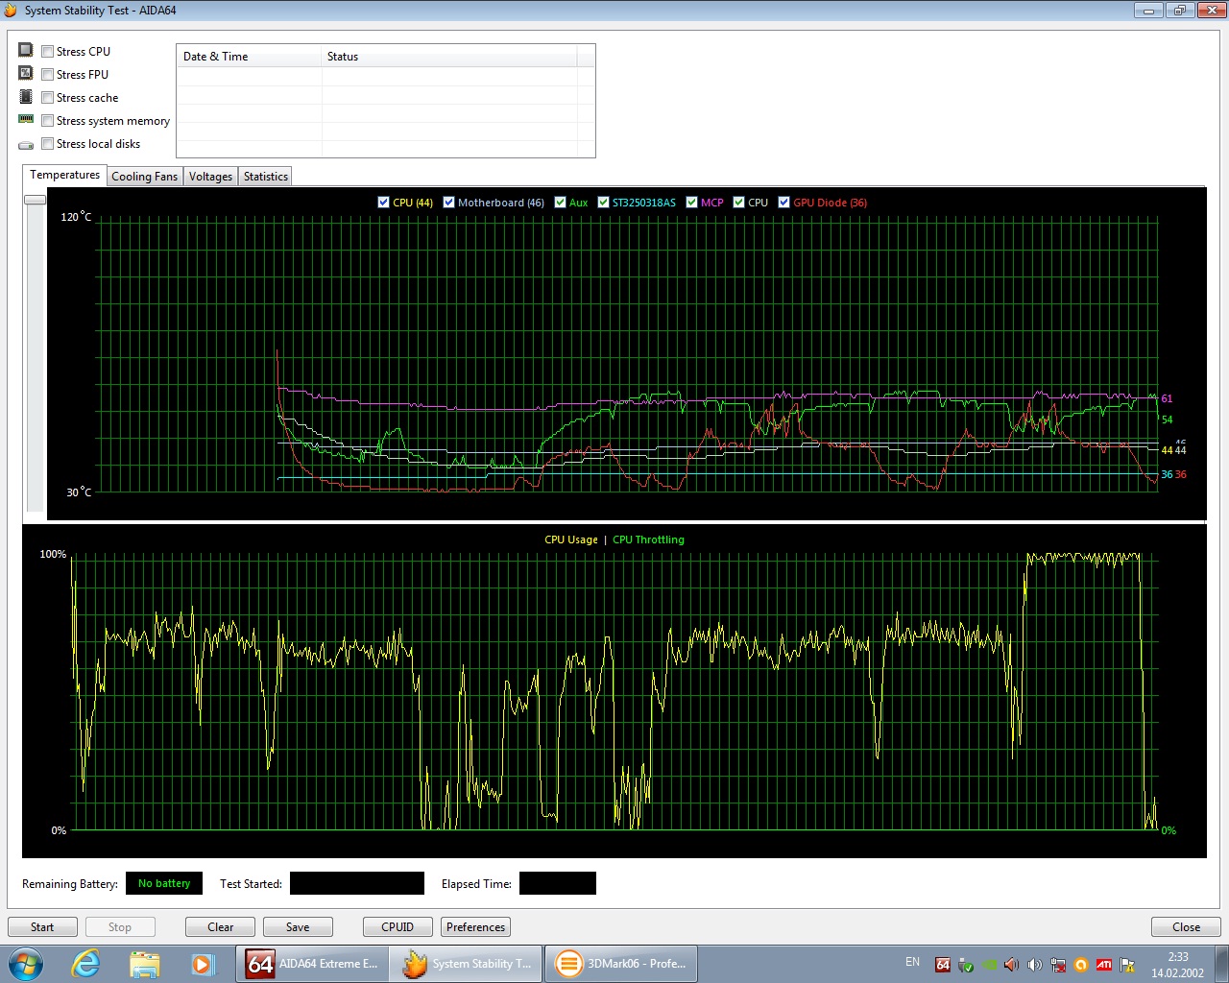This screenshot has width=1229, height=983.
Task: Click the CPU chip icon beside Stress CPU
Action: click(x=26, y=50)
